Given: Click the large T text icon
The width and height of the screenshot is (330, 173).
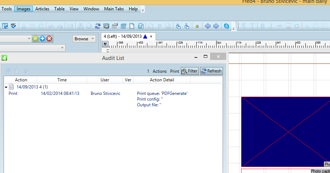Looking at the screenshot, I should [x=252, y=26].
